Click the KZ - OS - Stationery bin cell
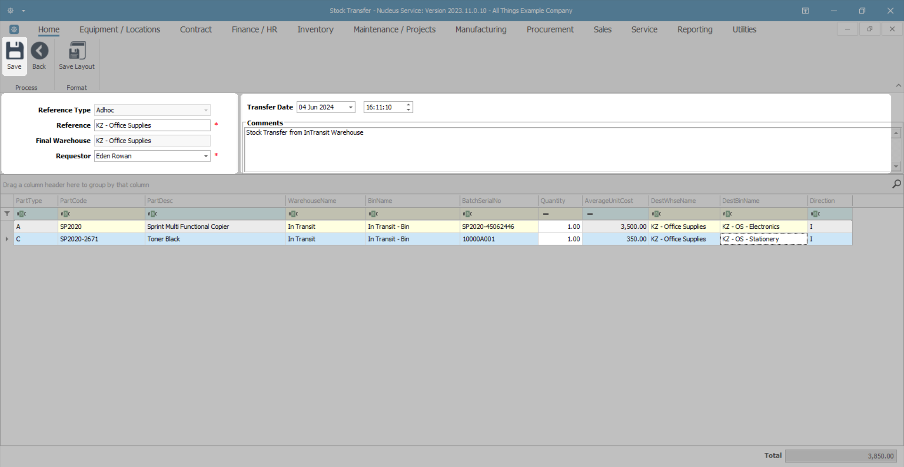This screenshot has width=904, height=467. tap(764, 239)
